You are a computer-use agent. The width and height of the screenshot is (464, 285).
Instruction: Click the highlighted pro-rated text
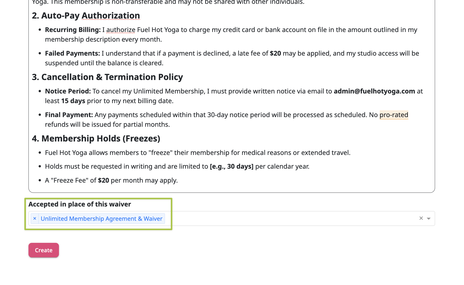[x=394, y=115]
